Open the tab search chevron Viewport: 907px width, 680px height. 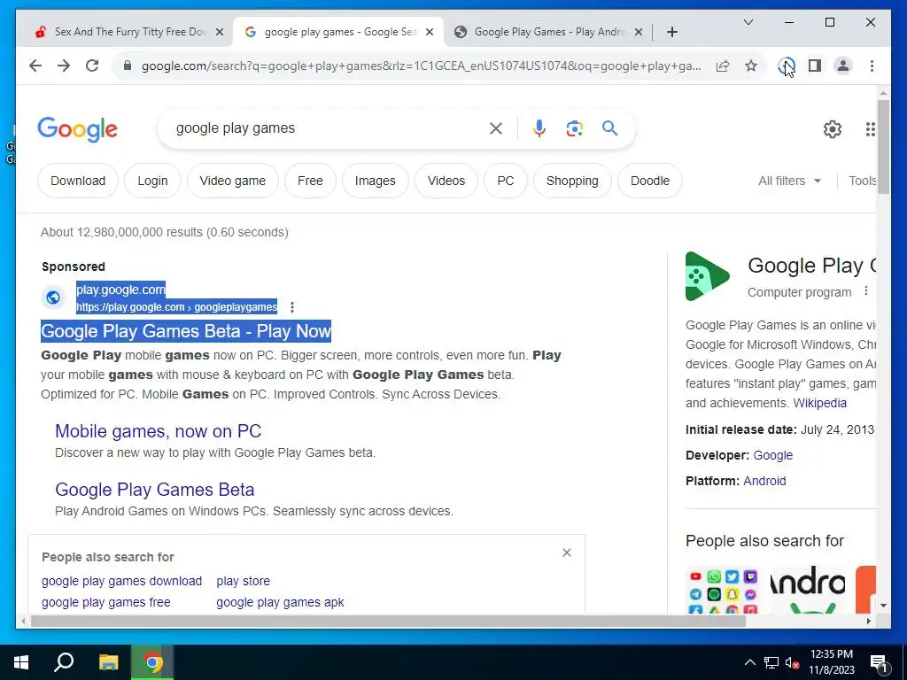click(748, 22)
